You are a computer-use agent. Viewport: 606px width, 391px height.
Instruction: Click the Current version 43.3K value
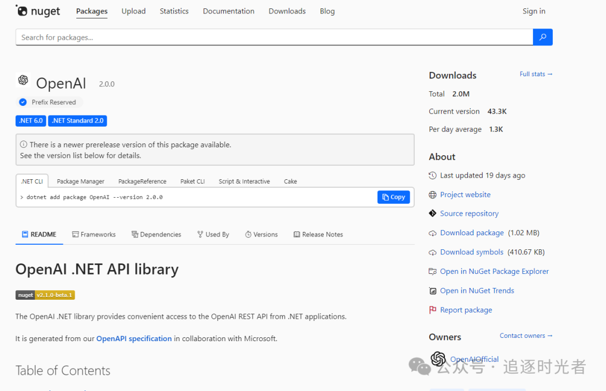click(x=497, y=111)
